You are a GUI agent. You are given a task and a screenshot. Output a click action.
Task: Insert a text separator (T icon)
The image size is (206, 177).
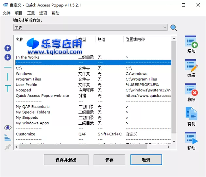[8, 88]
